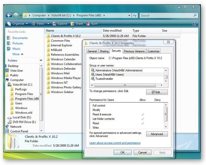Select the MSBuild folder icon
This screenshot has width=206, height=165.
point(48,50)
